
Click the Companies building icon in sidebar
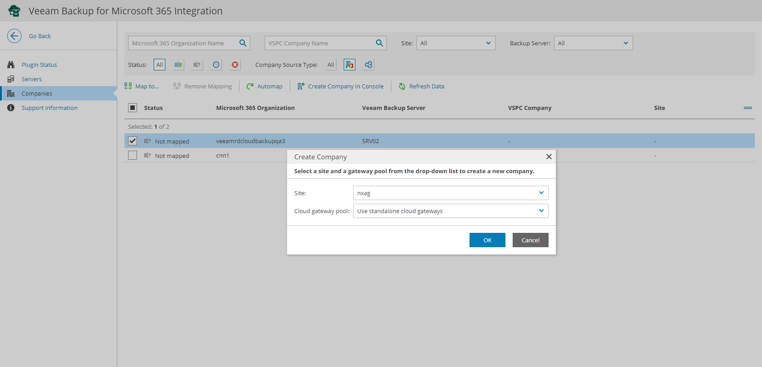tap(11, 93)
